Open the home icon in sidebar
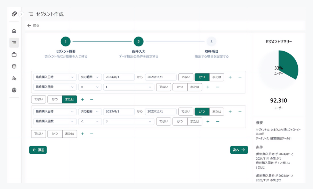The width and height of the screenshot is (313, 189). 14,31
